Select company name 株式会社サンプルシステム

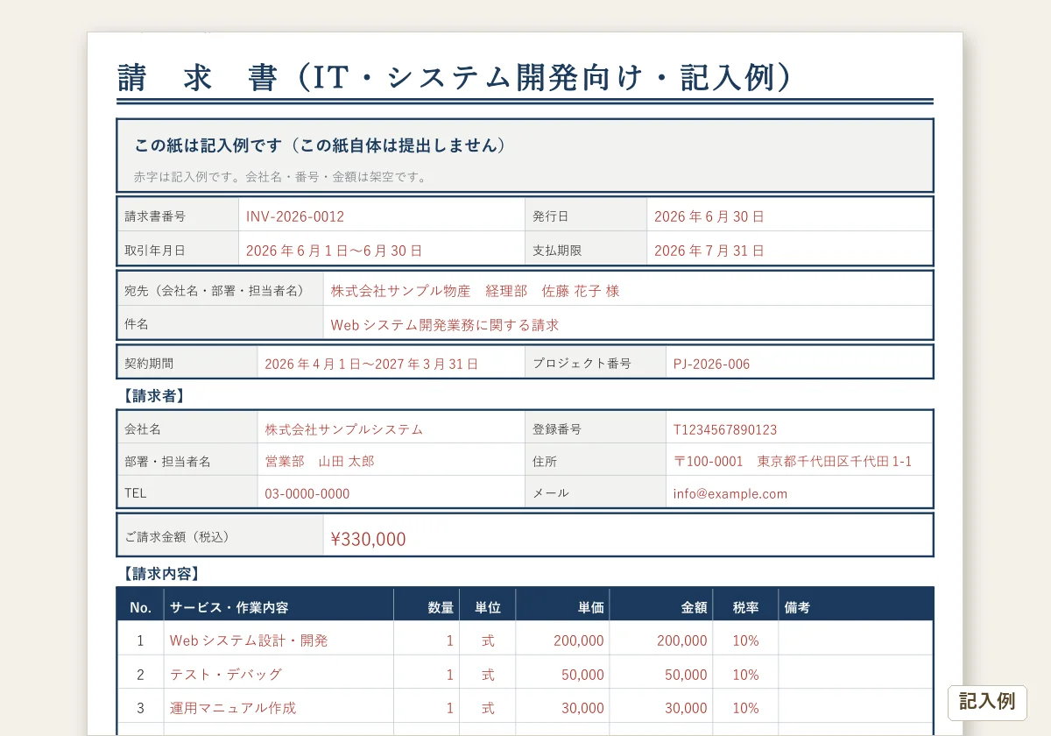point(344,429)
